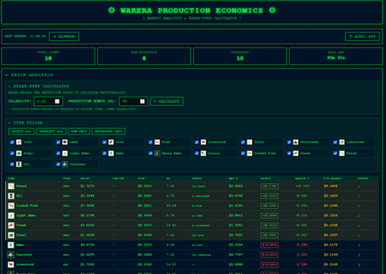Click the Cocain icon in item filter

coord(203,153)
